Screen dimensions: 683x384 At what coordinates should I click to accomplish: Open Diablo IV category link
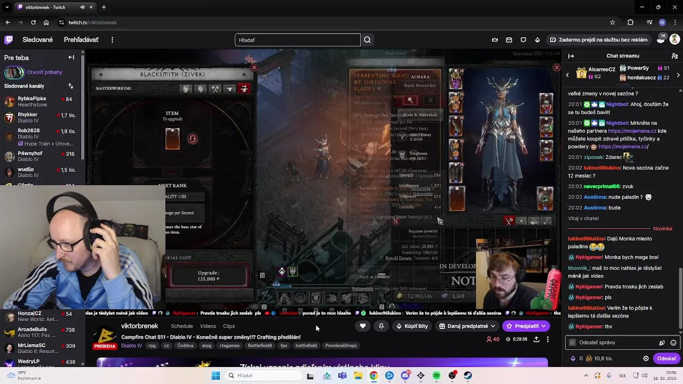(131, 346)
